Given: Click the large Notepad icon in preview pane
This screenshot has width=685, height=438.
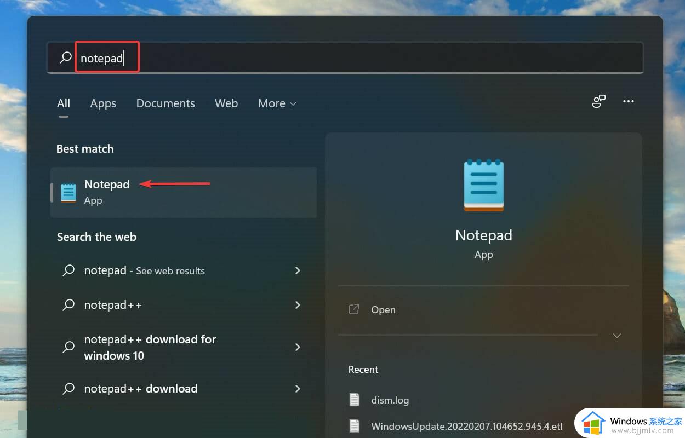Looking at the screenshot, I should 483,185.
